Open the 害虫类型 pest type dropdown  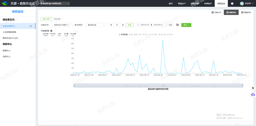click(96, 25)
